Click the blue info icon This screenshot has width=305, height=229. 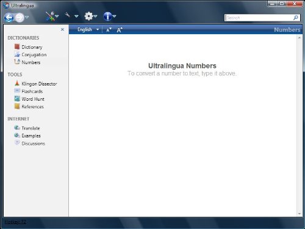click(x=107, y=16)
